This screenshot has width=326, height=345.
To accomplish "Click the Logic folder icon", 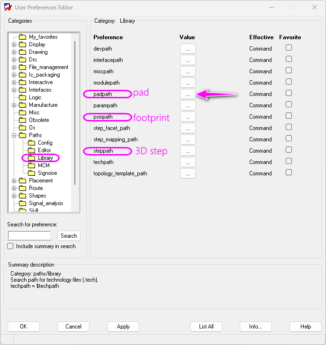I will 22,97.
